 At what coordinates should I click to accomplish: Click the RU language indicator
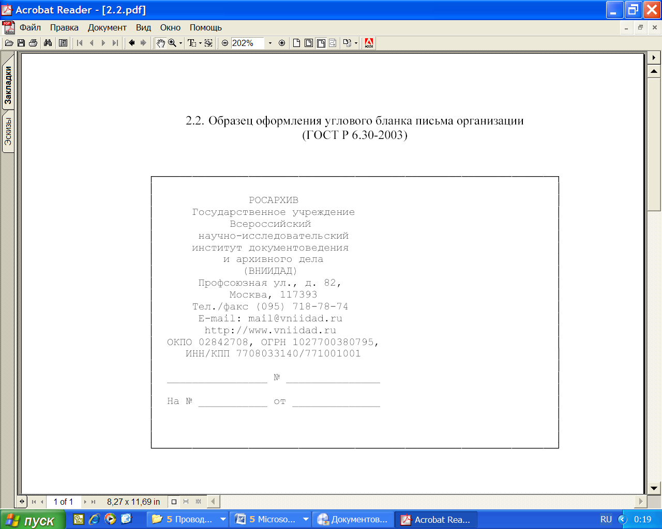click(x=606, y=520)
